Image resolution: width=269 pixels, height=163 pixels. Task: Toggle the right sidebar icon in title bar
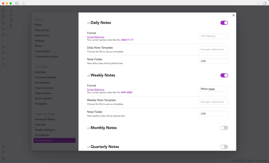point(265,3)
